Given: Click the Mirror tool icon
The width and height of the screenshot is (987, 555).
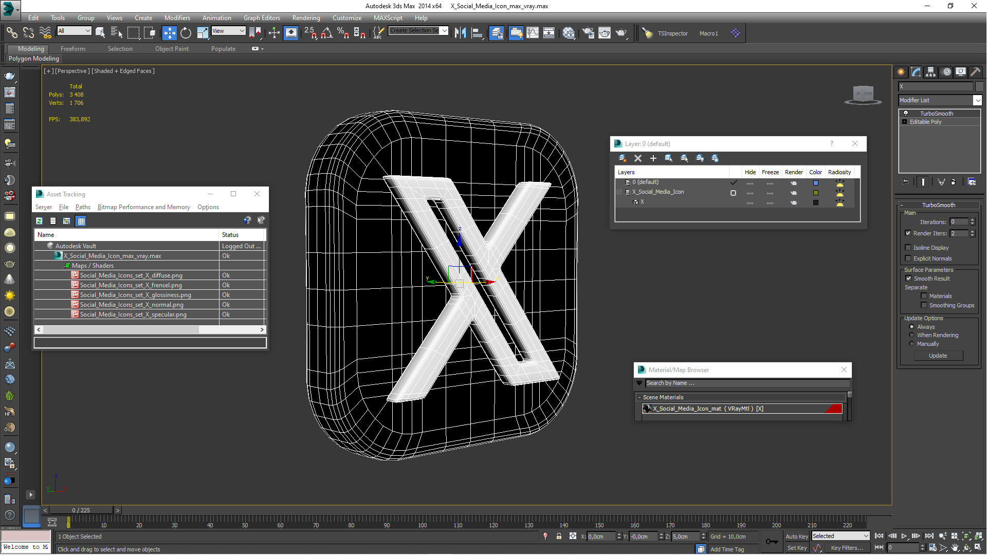Looking at the screenshot, I should [x=460, y=33].
